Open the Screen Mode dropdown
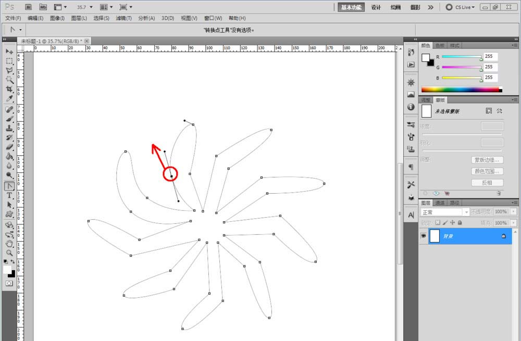Screen dimensions: 521x341 (126, 7)
